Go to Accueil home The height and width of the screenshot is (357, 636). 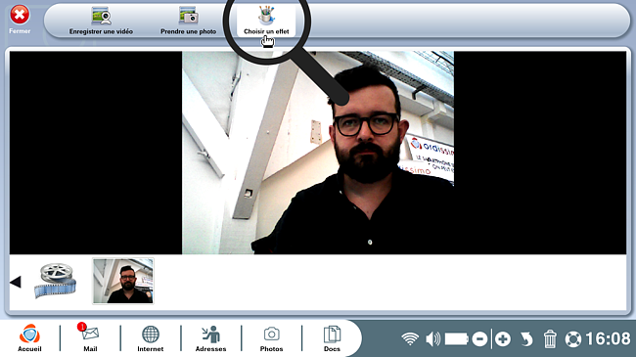click(x=29, y=337)
